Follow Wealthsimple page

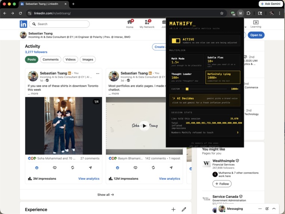click(x=222, y=184)
